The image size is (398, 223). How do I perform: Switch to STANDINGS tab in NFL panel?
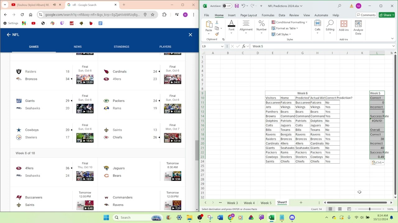tap(121, 47)
